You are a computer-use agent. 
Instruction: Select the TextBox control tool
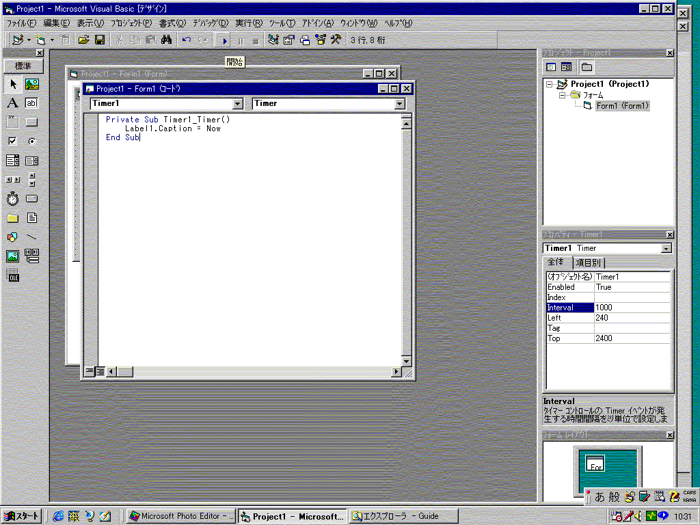pyautogui.click(x=31, y=103)
